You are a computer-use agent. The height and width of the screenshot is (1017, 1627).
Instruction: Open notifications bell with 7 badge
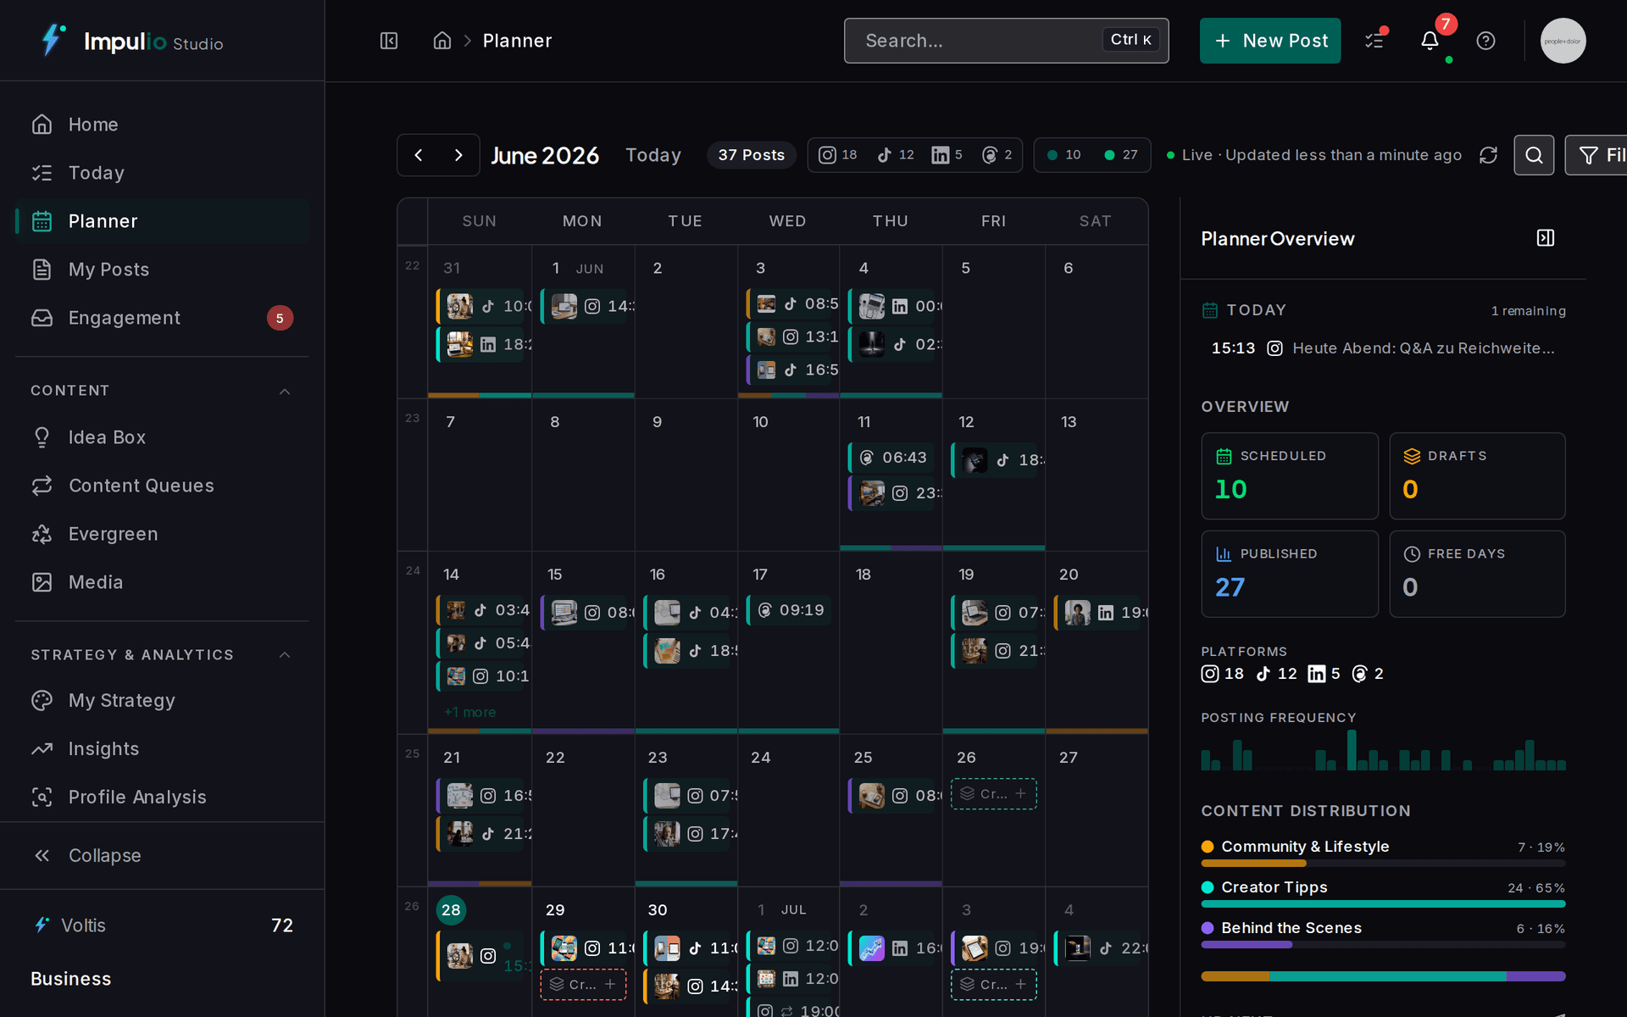(x=1430, y=41)
